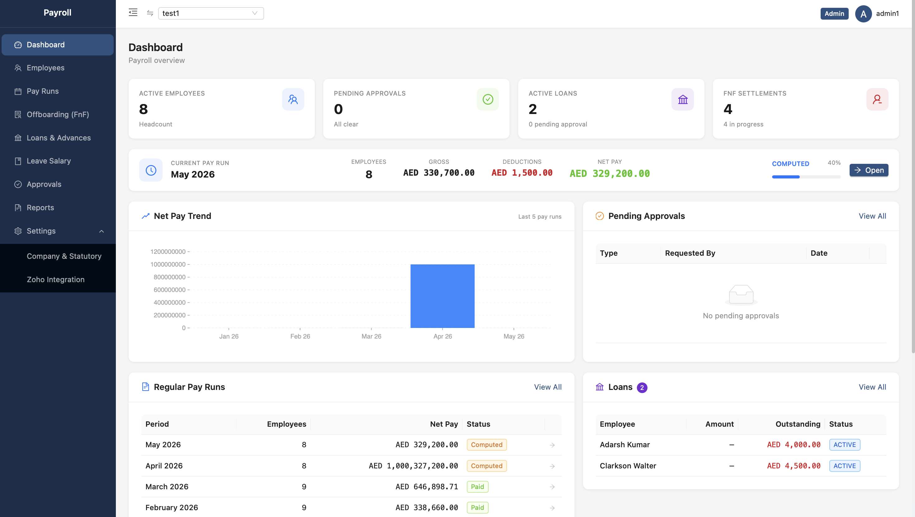The height and width of the screenshot is (517, 915).
Task: Select Employees in the sidebar
Action: 58,68
